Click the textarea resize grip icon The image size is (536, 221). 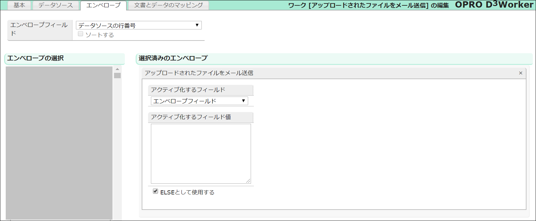coord(248,181)
